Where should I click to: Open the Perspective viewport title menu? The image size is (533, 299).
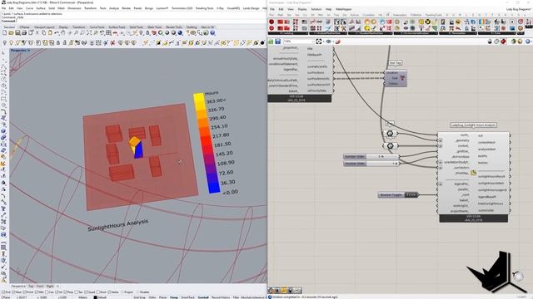(20, 50)
